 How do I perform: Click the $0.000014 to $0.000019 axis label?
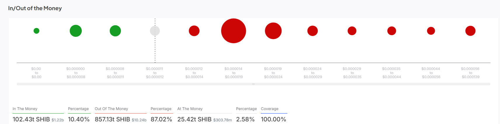pyautogui.click(x=234, y=73)
